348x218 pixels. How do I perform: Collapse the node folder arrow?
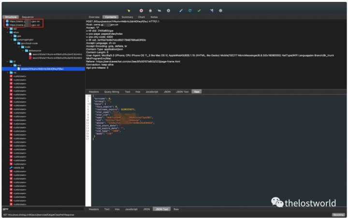tap(19, 47)
